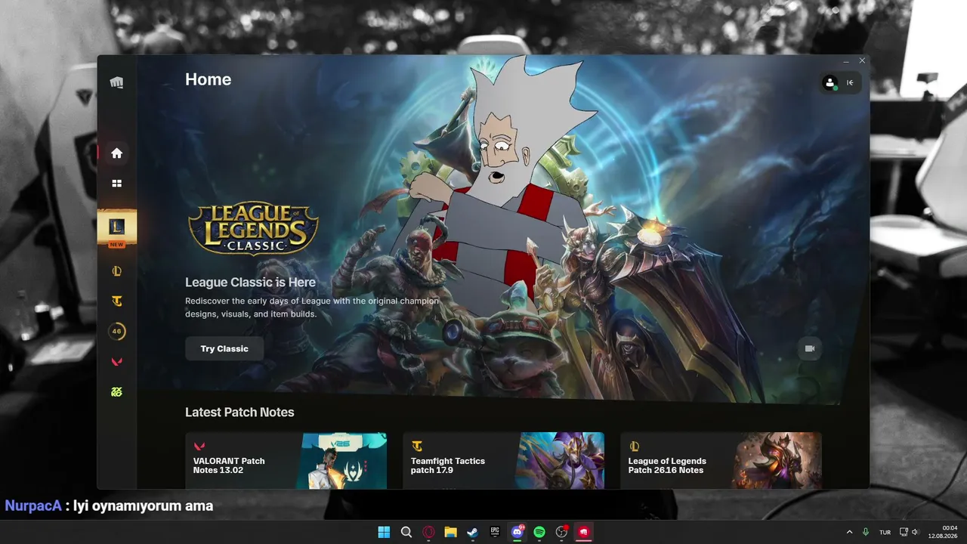The image size is (967, 544).
Task: Switch the TUR keyboard language indicator
Action: click(x=885, y=532)
